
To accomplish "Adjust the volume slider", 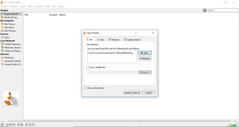I will point(233,125).
